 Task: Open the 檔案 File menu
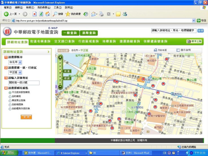tap(8, 8)
